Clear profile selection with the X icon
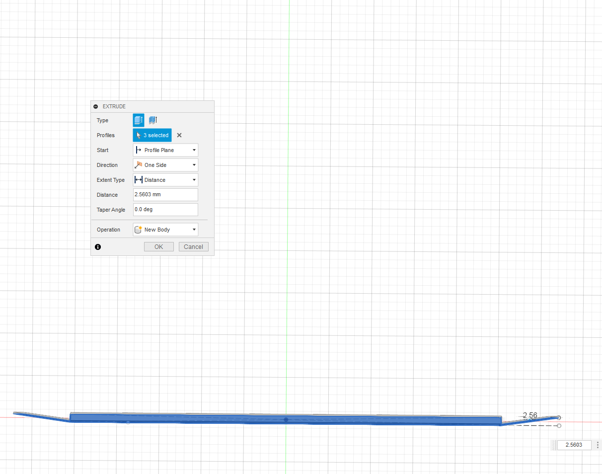The image size is (602, 474). pyautogui.click(x=179, y=135)
